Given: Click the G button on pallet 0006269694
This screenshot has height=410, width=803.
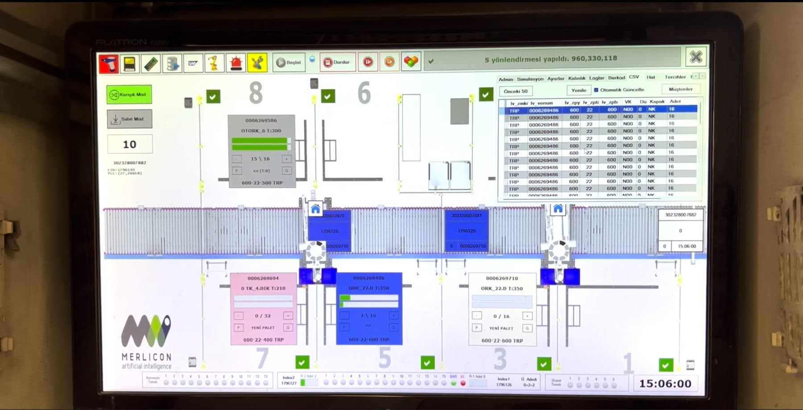Looking at the screenshot, I should tap(288, 327).
